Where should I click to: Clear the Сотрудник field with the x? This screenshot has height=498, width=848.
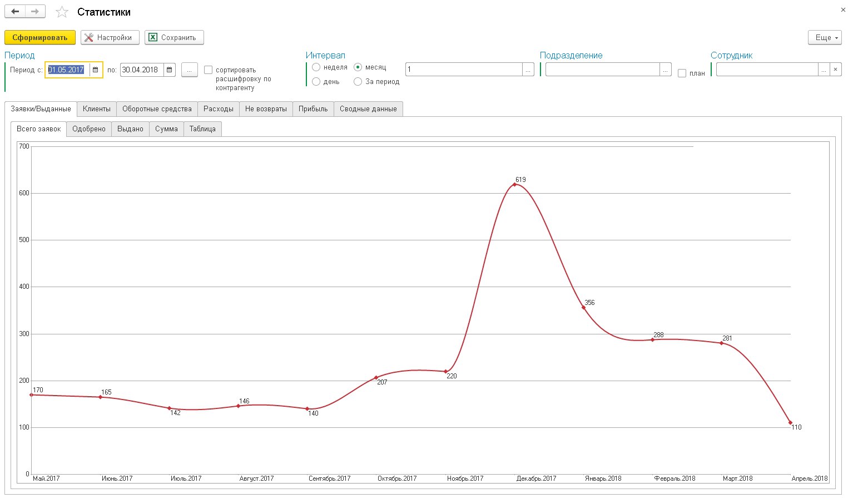[x=835, y=70]
